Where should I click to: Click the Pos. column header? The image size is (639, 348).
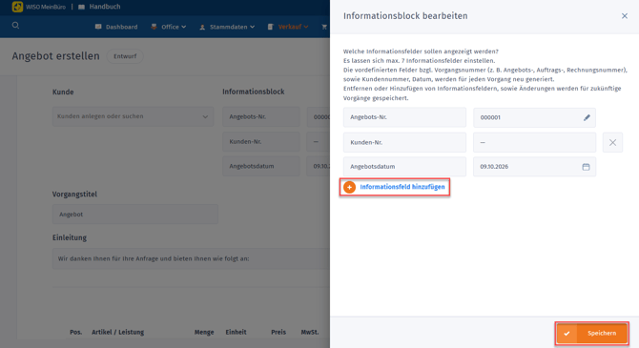point(75,332)
